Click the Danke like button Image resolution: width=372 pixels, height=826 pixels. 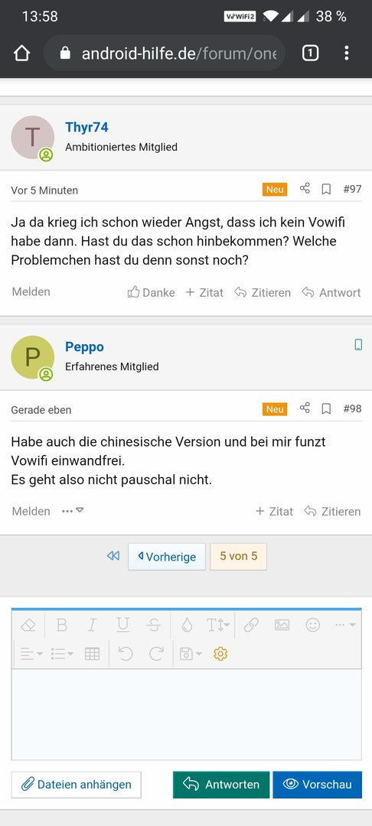tap(152, 292)
